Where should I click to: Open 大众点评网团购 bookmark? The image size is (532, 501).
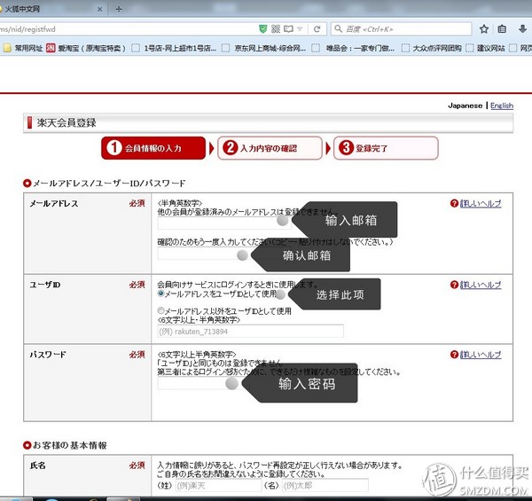pos(431,48)
